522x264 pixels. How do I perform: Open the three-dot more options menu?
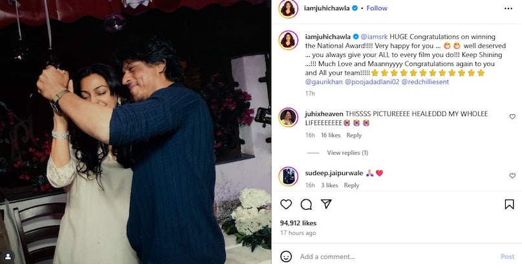point(508,8)
